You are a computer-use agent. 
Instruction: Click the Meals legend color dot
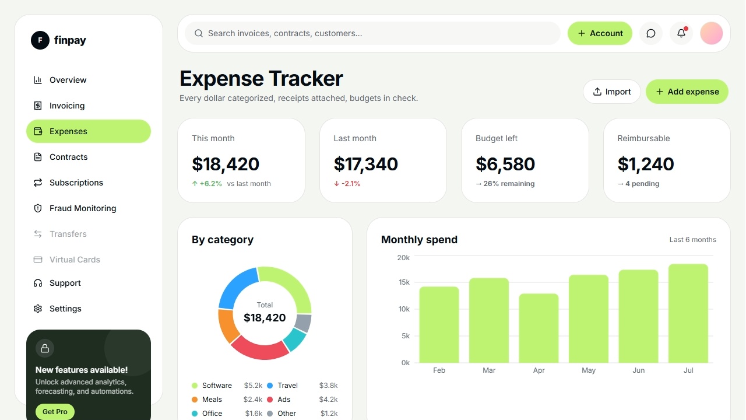195,400
